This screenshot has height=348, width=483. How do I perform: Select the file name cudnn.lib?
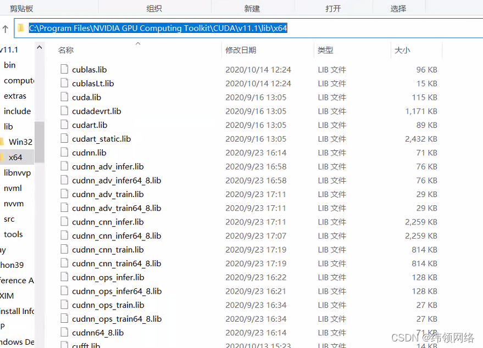[89, 153]
